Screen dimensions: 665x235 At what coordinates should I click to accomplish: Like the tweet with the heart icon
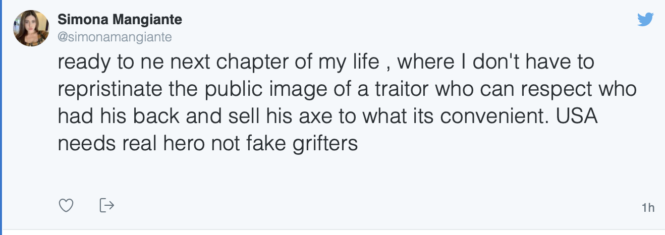(67, 205)
